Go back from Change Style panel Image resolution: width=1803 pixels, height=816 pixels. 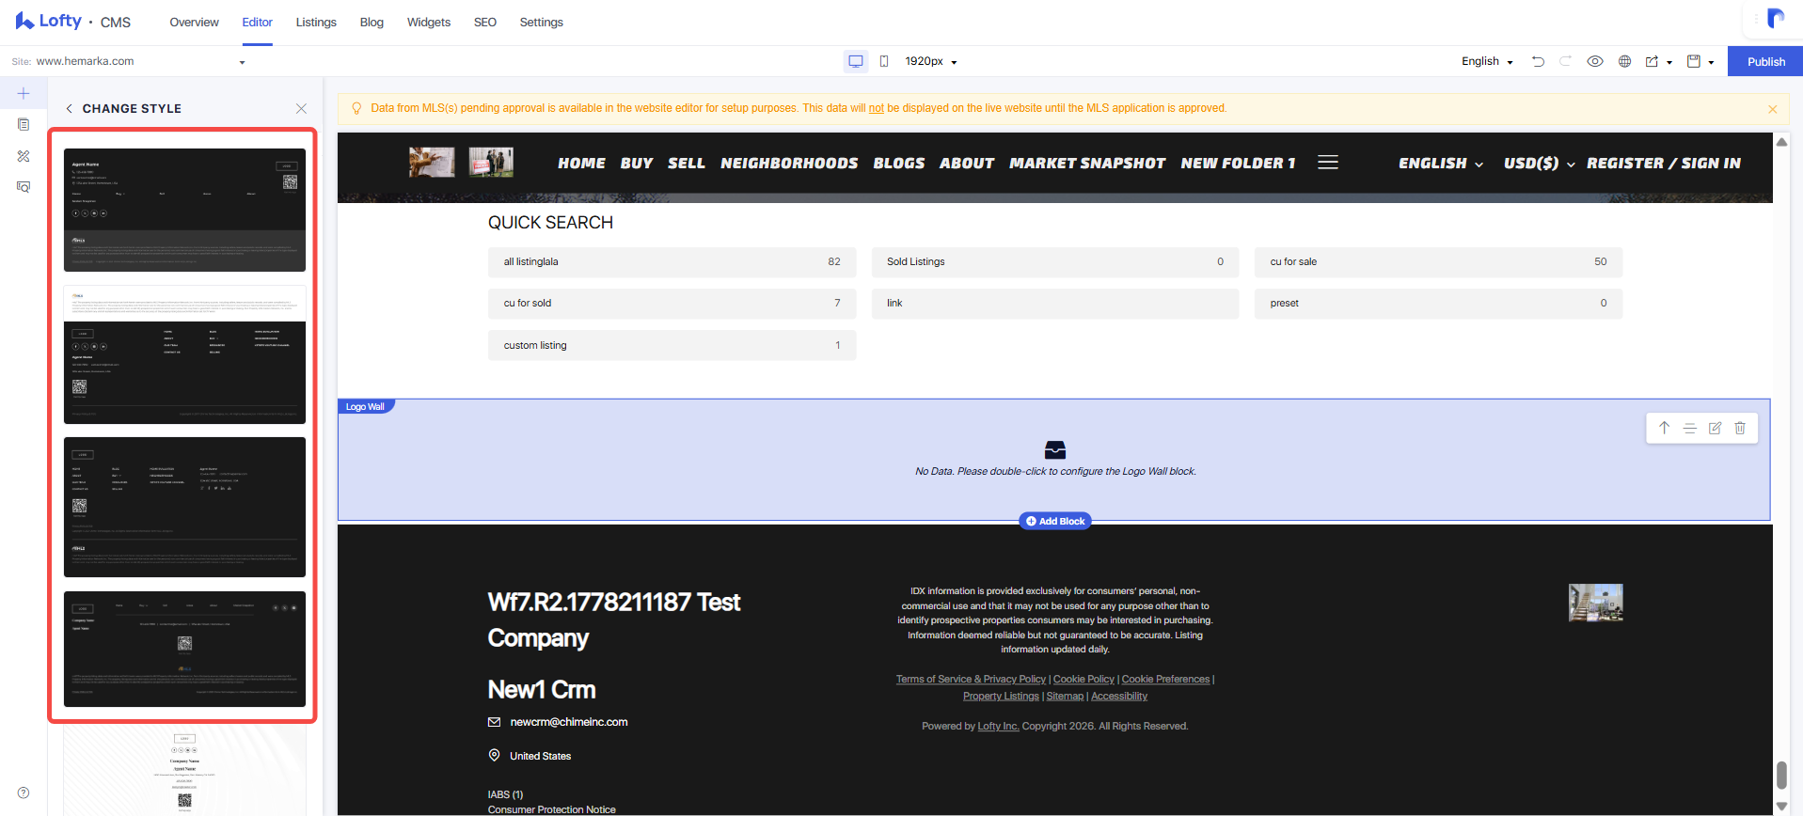coord(70,108)
